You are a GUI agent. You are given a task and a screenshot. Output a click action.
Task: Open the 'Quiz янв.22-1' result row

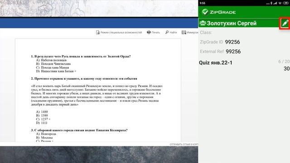click(244, 65)
